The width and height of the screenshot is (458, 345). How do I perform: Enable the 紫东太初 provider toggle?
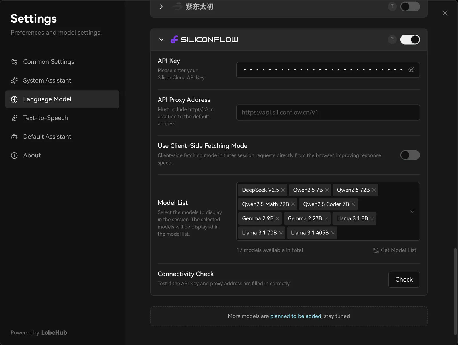click(410, 6)
